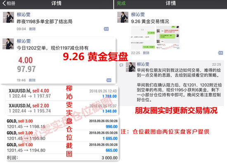Select text 昨夜1198多单全部了结出局
This screenshot has height=163, width=227.
click(x=45, y=22)
